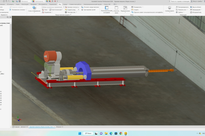Image resolution: width=205 pixels, height=136 pixels.
Task: Click the help and commands search field
Action: click(180, 1)
